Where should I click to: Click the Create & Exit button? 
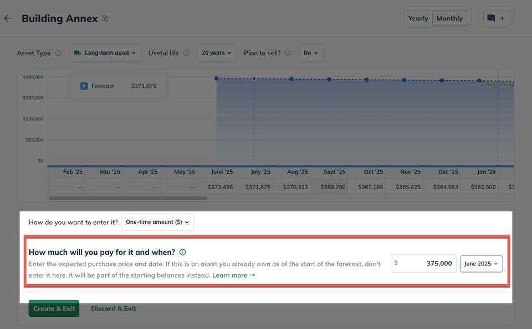pos(54,309)
